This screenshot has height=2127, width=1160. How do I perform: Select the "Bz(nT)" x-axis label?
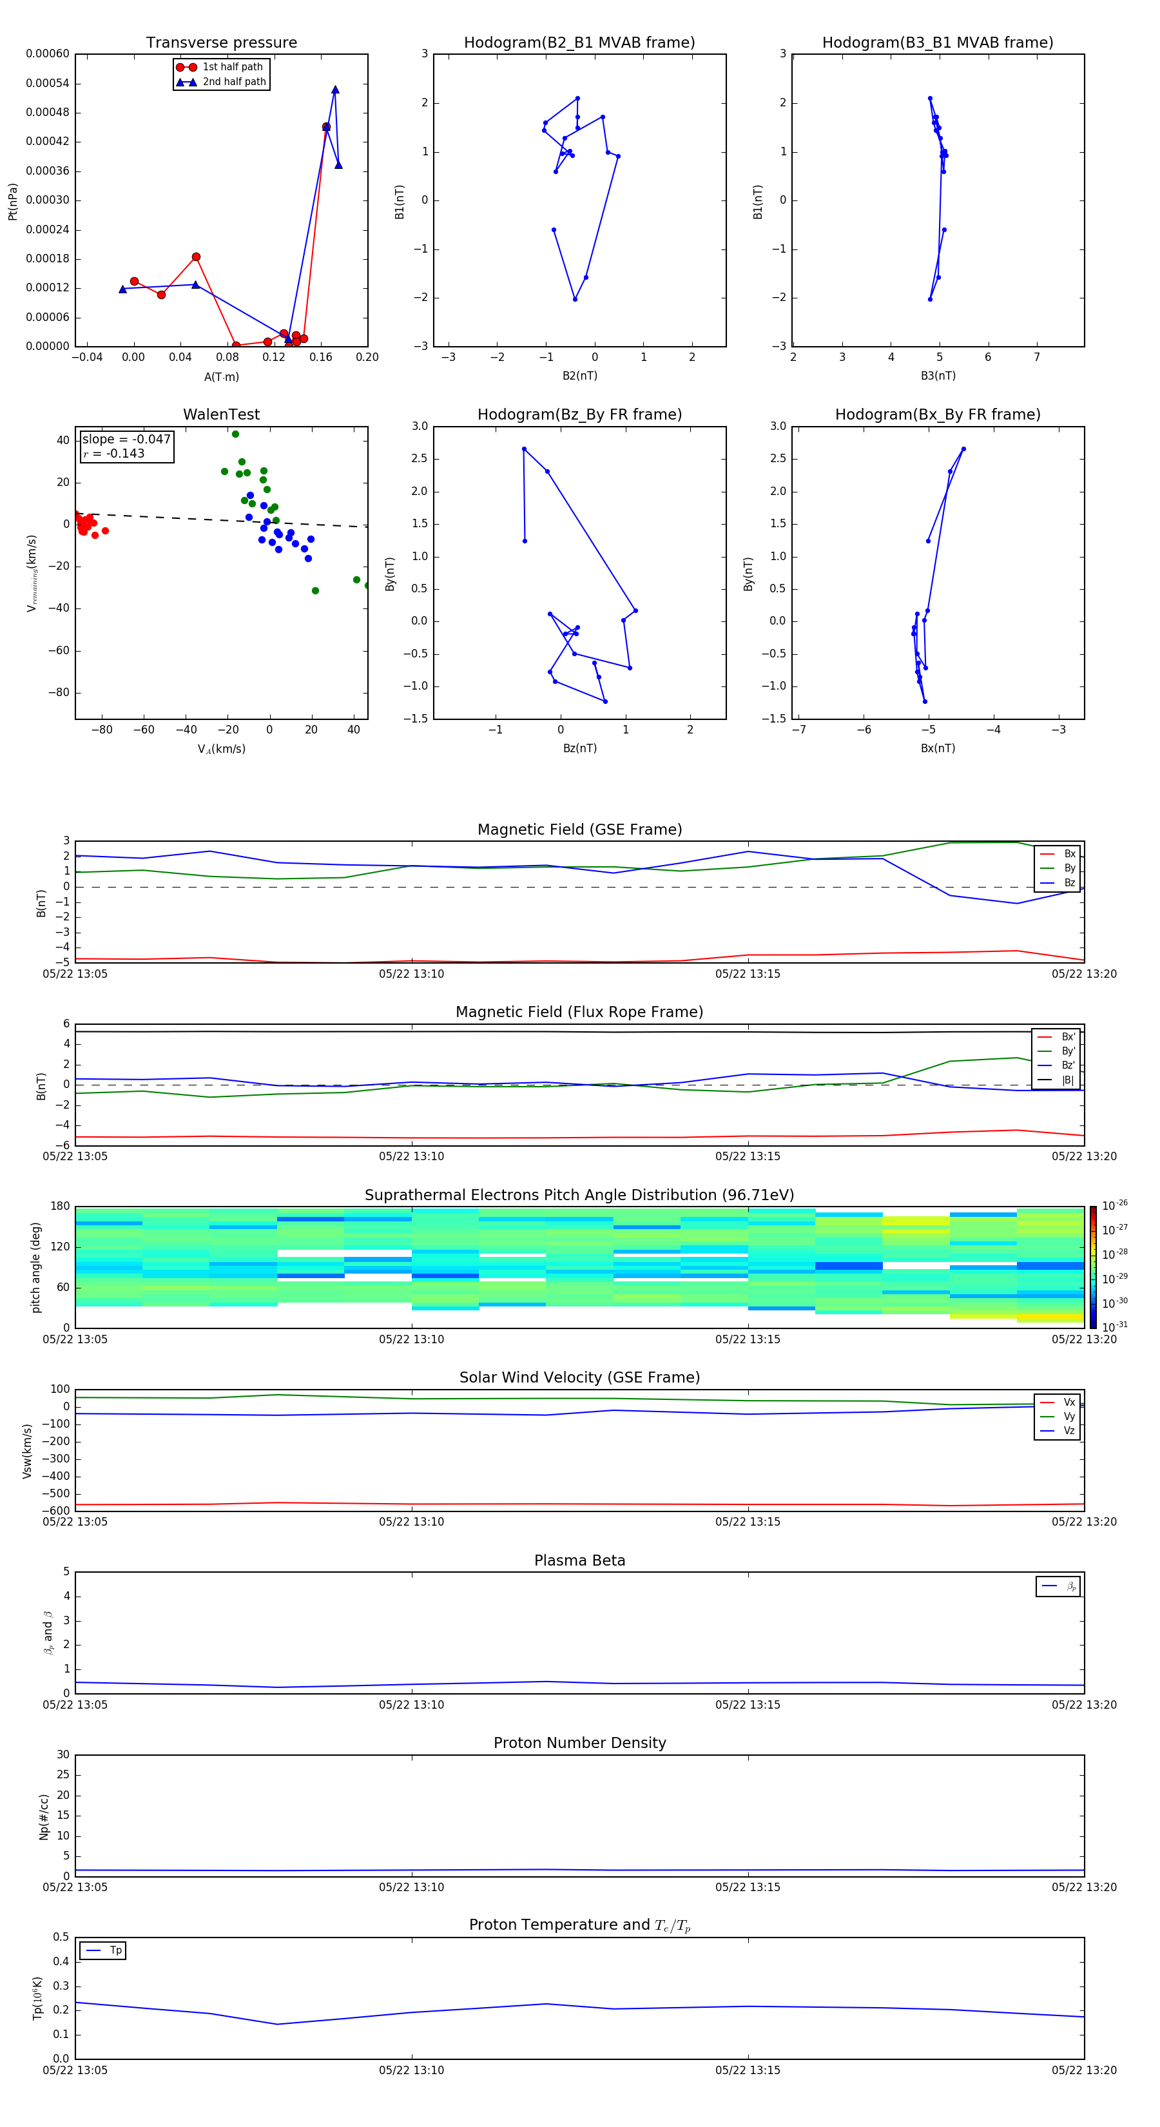(x=579, y=748)
